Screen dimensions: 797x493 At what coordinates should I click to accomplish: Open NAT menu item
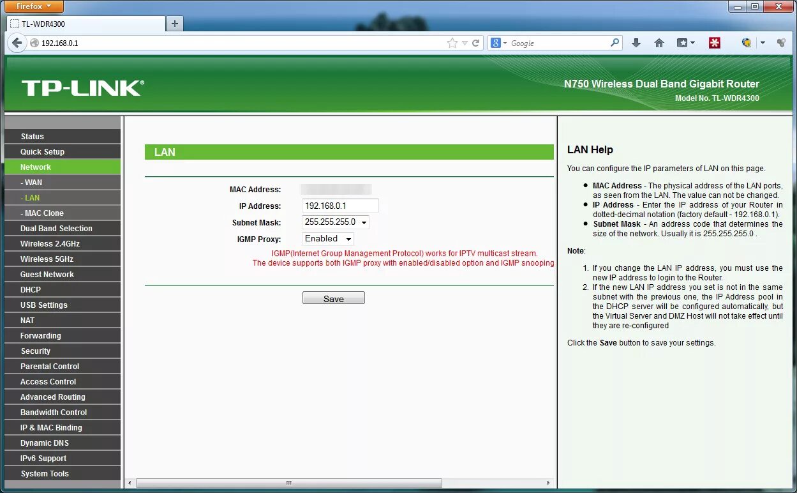[x=62, y=321]
